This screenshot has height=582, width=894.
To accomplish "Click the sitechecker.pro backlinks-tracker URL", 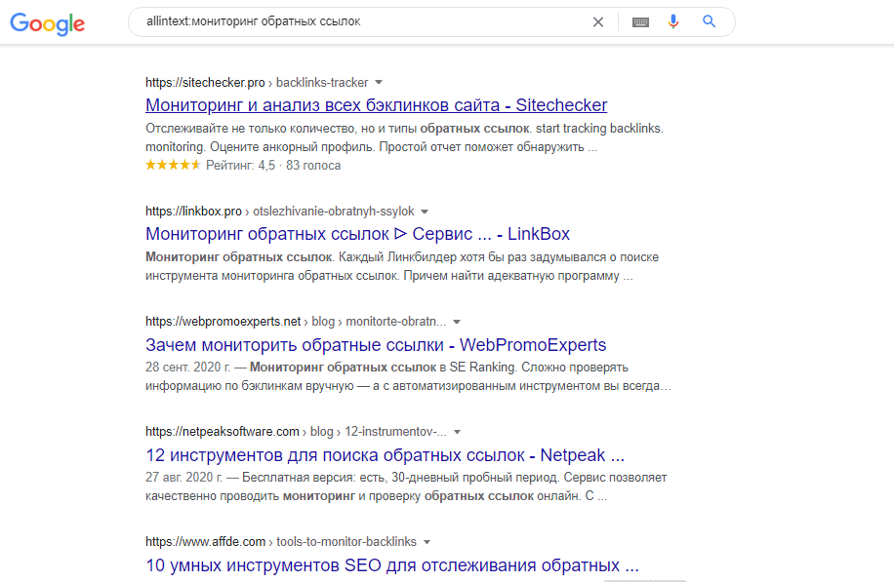I will coord(257,83).
